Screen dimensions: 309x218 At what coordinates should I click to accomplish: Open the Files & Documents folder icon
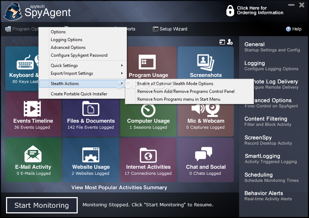91,108
